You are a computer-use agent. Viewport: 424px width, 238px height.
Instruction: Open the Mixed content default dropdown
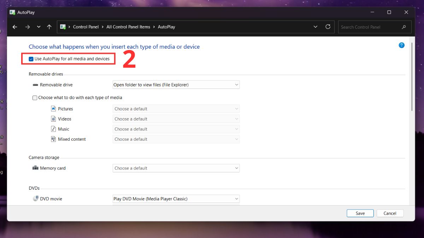(176, 139)
